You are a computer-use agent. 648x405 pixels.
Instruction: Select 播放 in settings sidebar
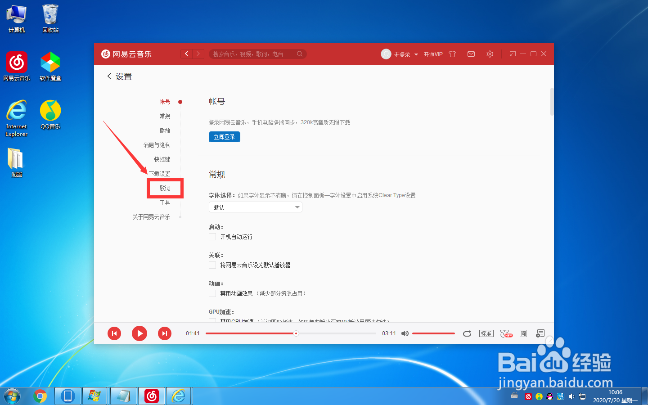click(x=165, y=130)
